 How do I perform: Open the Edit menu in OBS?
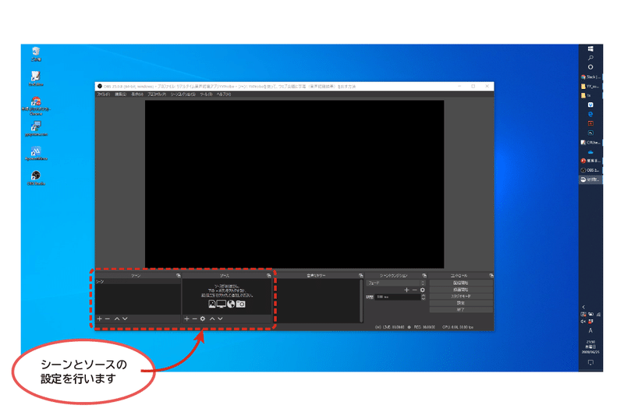[121, 94]
